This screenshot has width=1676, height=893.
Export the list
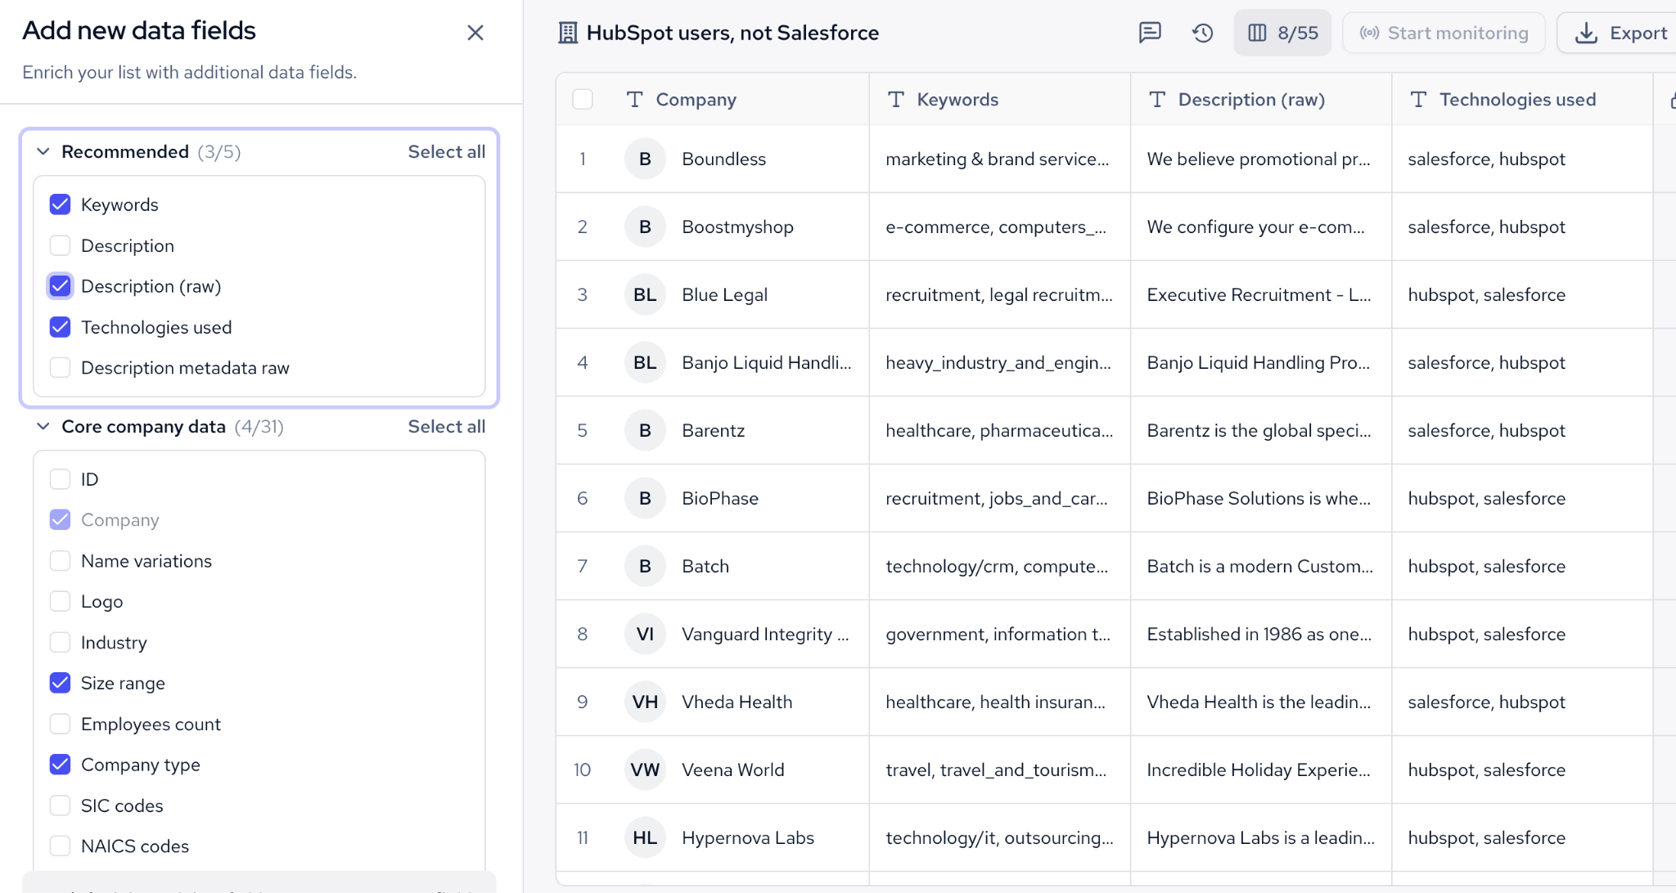(x=1620, y=33)
